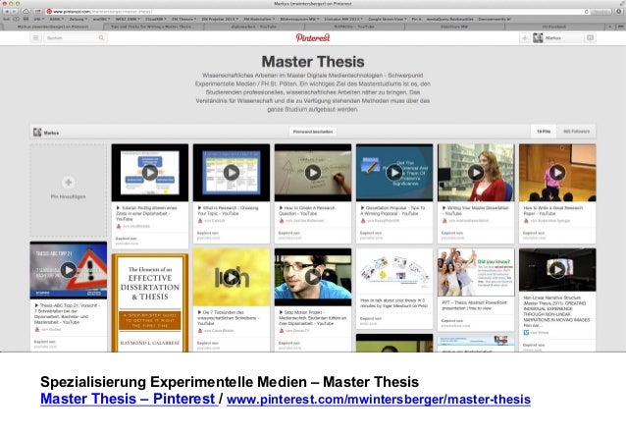Viewport: 626px width, 434px height.
Task: Click the Share button in Safari toolbar
Action: (37, 12)
